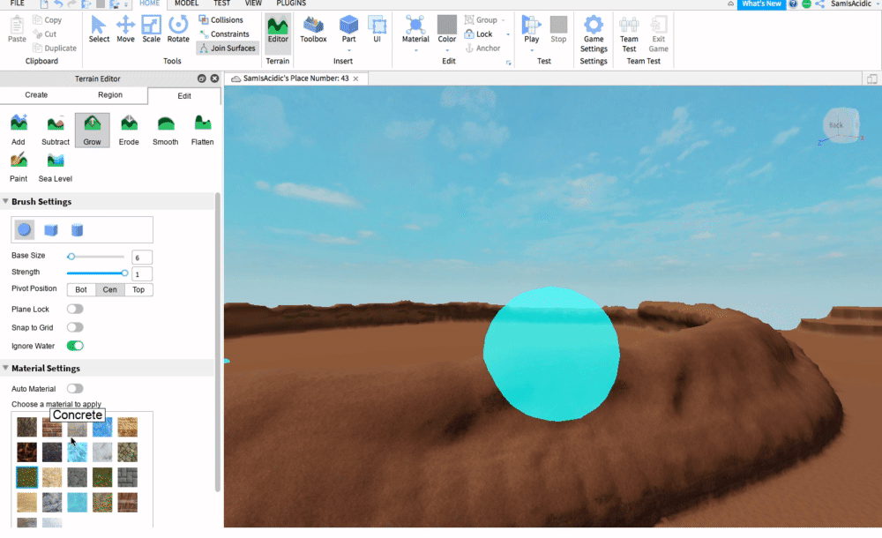Collapse the Material Settings section

pos(5,368)
